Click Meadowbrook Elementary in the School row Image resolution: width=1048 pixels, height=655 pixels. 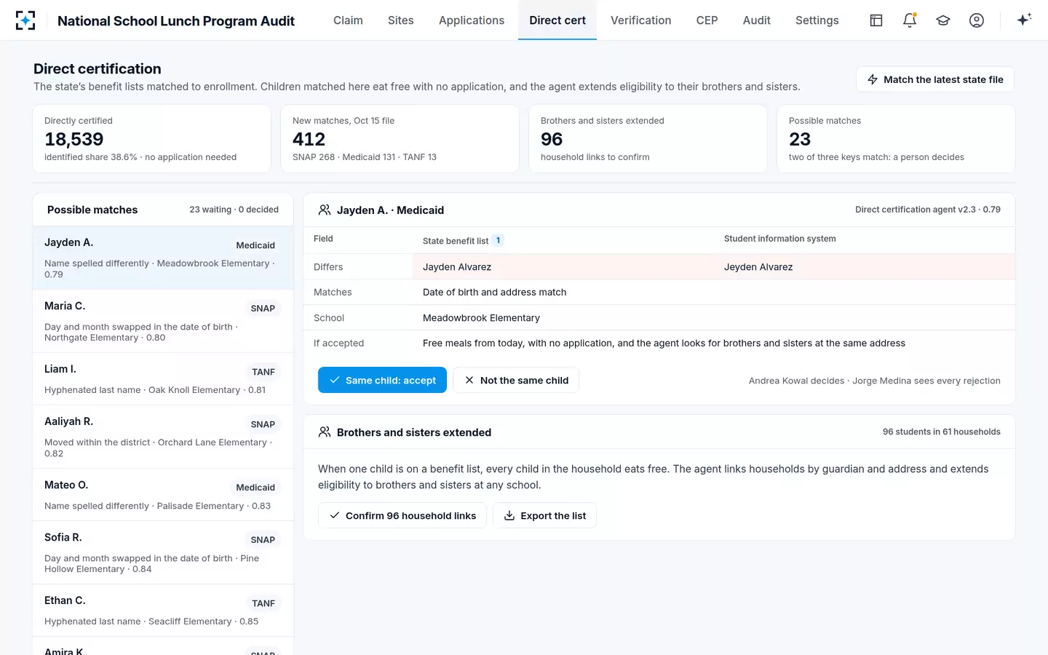(x=481, y=318)
